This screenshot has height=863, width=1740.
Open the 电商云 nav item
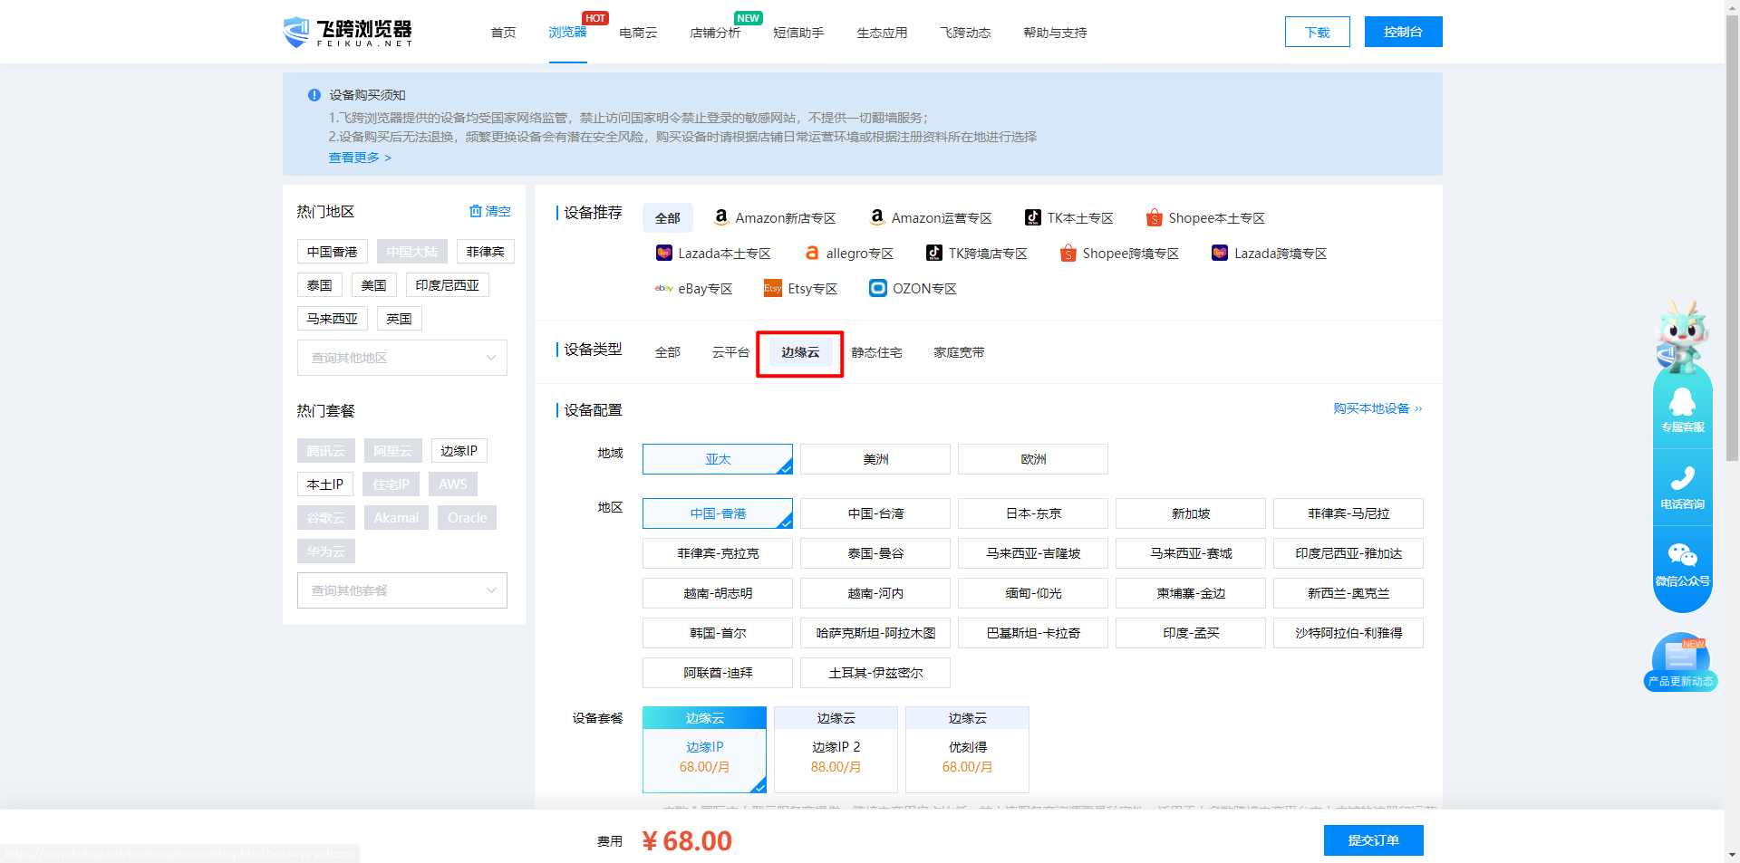[638, 33]
